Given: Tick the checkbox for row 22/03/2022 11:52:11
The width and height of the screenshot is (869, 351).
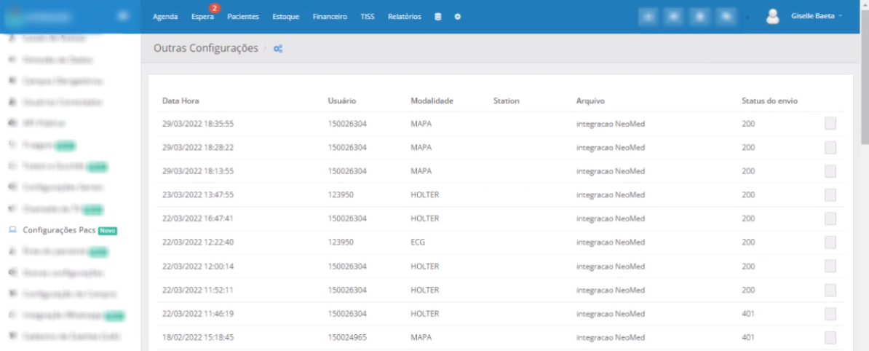Looking at the screenshot, I should point(830,290).
